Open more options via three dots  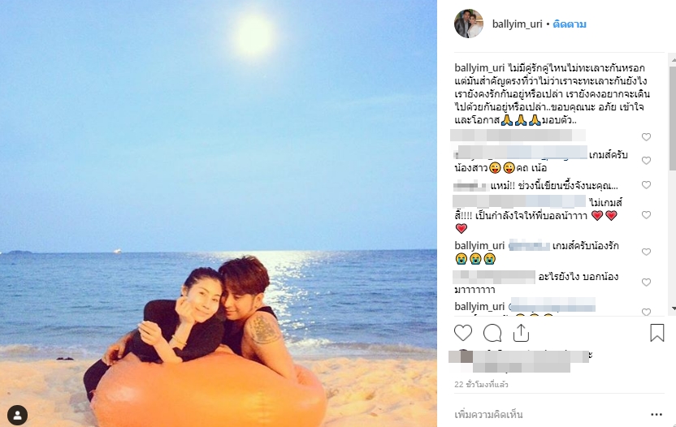coord(656,415)
